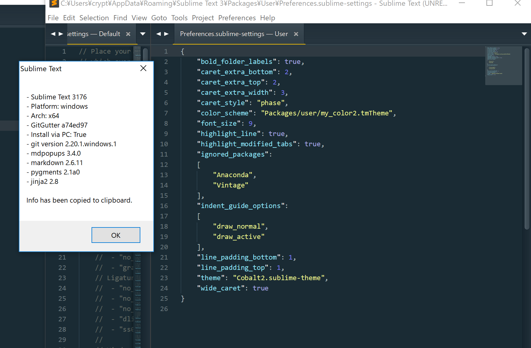
Task: Open the Help menu
Action: pyautogui.click(x=268, y=18)
